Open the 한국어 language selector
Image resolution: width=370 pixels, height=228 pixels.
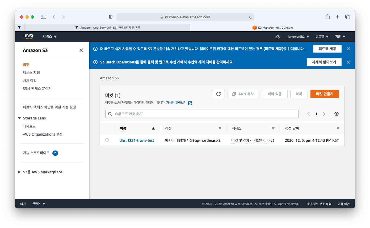point(39,204)
